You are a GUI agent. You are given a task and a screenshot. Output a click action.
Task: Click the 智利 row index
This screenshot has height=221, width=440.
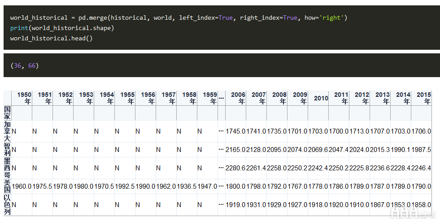pyautogui.click(x=7, y=150)
